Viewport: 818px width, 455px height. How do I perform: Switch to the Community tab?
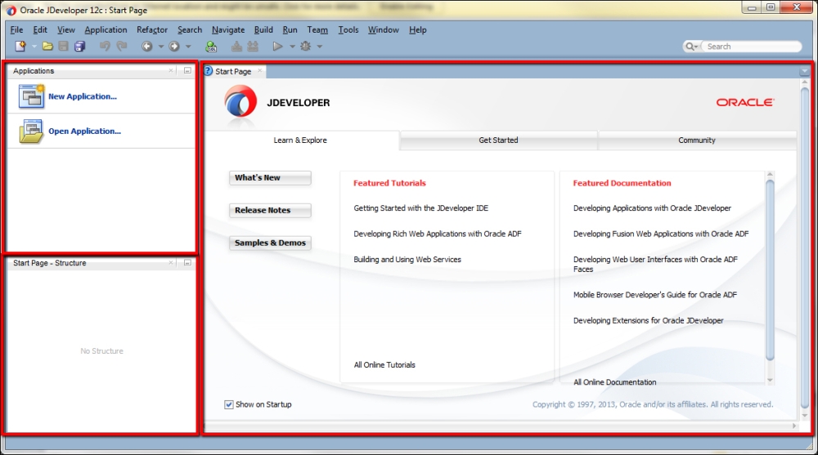697,141
